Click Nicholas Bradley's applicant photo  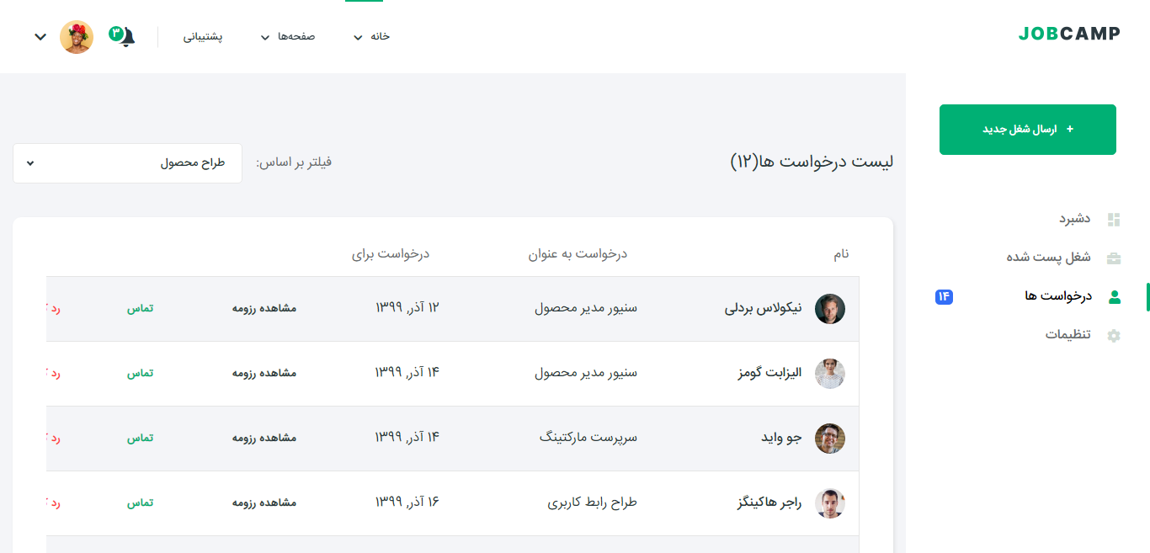[830, 309]
